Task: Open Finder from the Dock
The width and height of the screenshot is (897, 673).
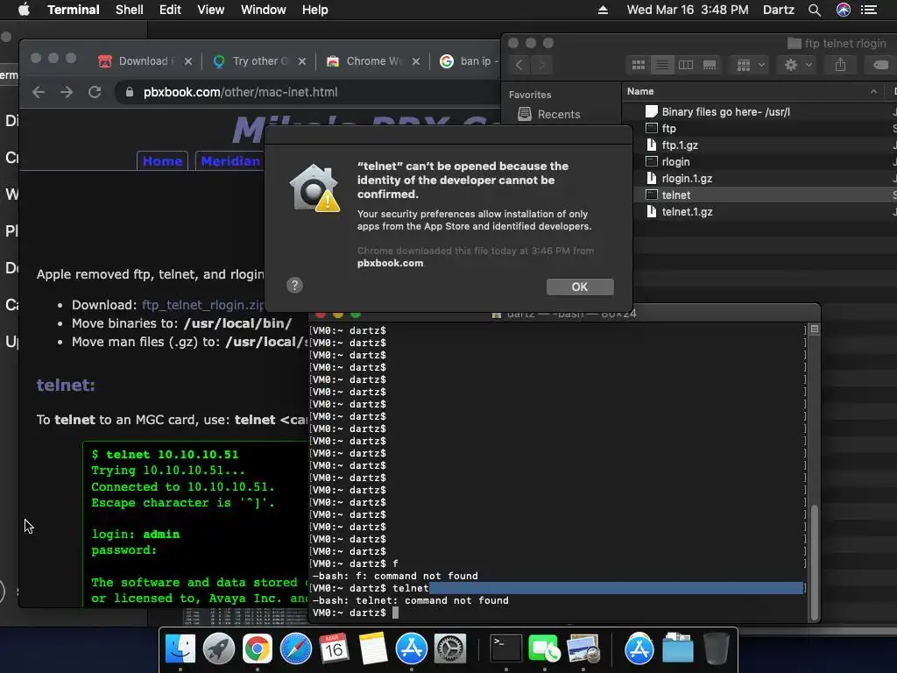Action: [180, 648]
